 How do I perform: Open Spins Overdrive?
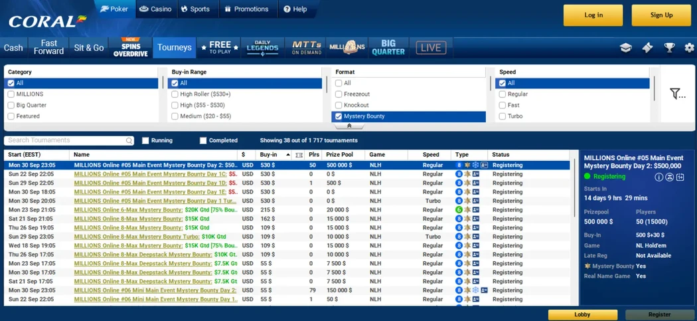130,48
